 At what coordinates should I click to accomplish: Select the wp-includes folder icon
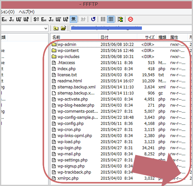coord(54,57)
